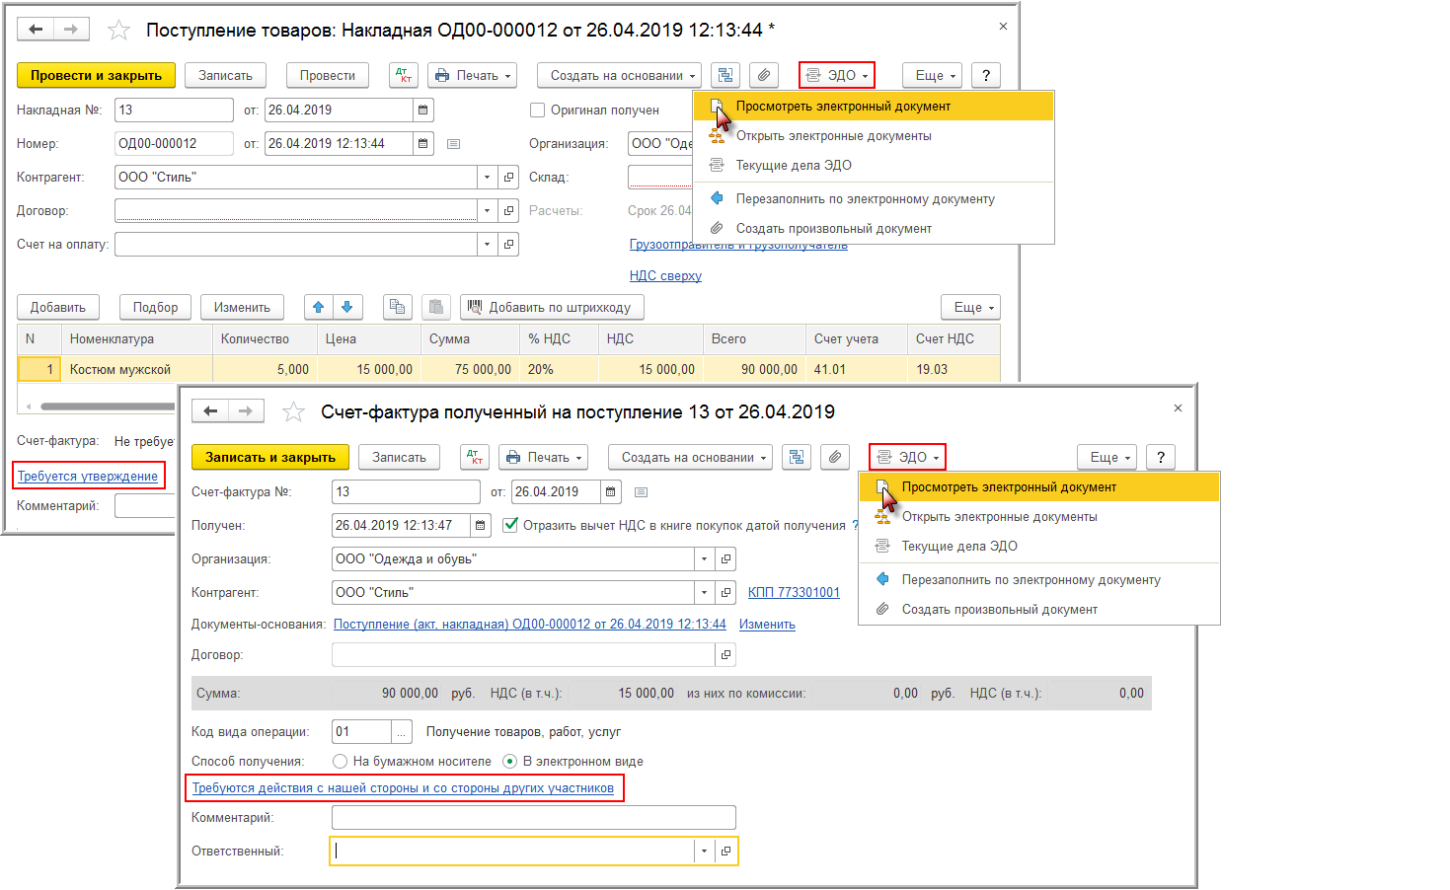This screenshot has width=1450, height=890.
Task: Go back in the Счет-фактура window
Action: click(210, 411)
